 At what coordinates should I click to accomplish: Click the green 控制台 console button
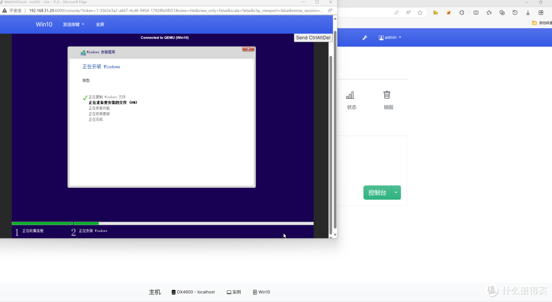pos(377,192)
